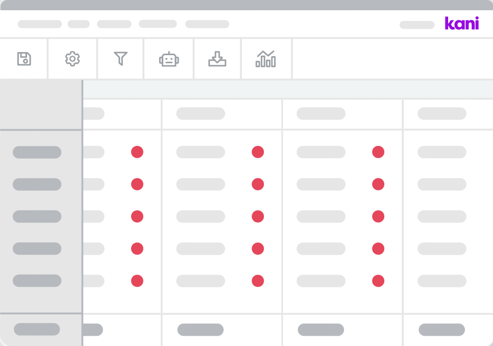Click the header pill of the rightmost table column
The image size is (493, 346).
click(x=442, y=114)
